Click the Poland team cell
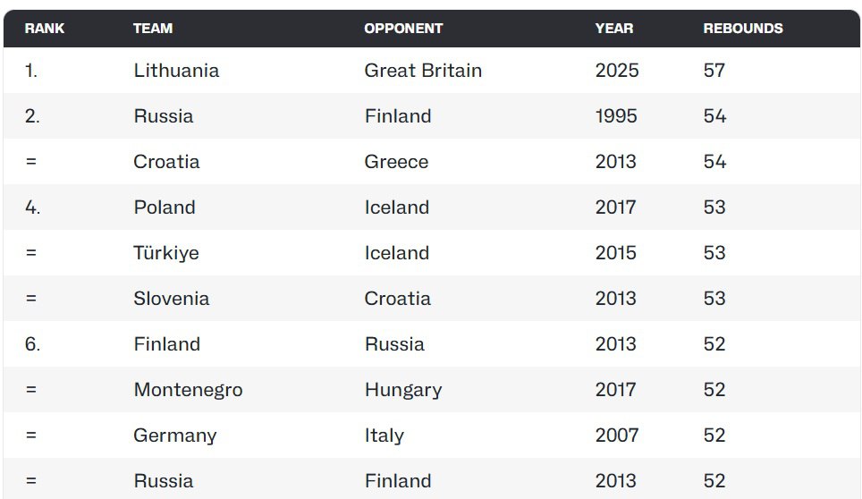862x499 pixels. 165,207
